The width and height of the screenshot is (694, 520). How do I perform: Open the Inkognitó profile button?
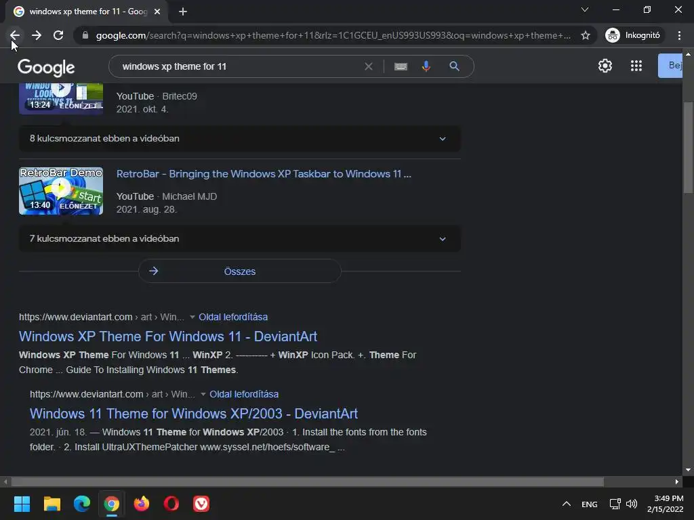tap(633, 35)
